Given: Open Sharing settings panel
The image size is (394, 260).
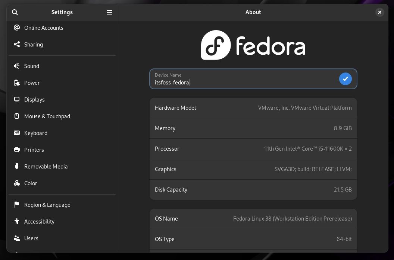Looking at the screenshot, I should (62, 45).
